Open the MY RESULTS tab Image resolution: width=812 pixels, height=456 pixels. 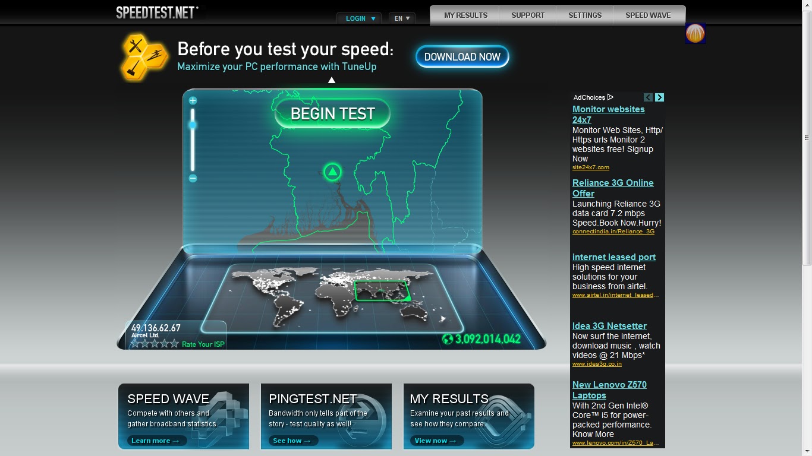pyautogui.click(x=465, y=15)
